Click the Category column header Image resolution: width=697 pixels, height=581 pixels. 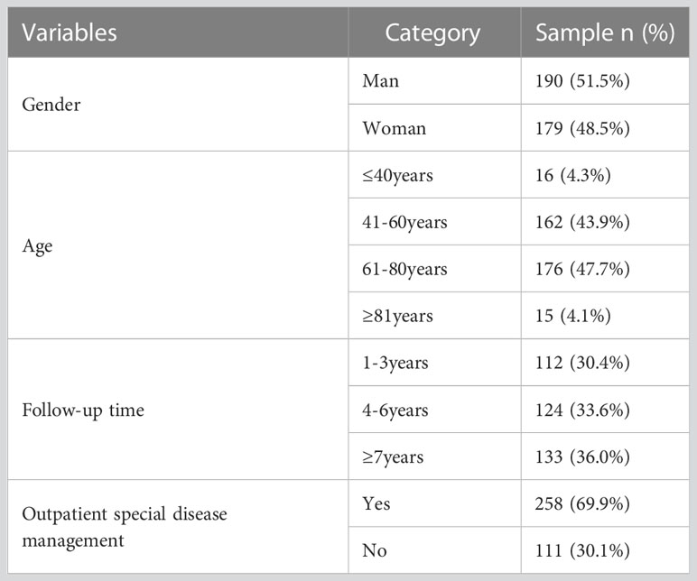432,33
